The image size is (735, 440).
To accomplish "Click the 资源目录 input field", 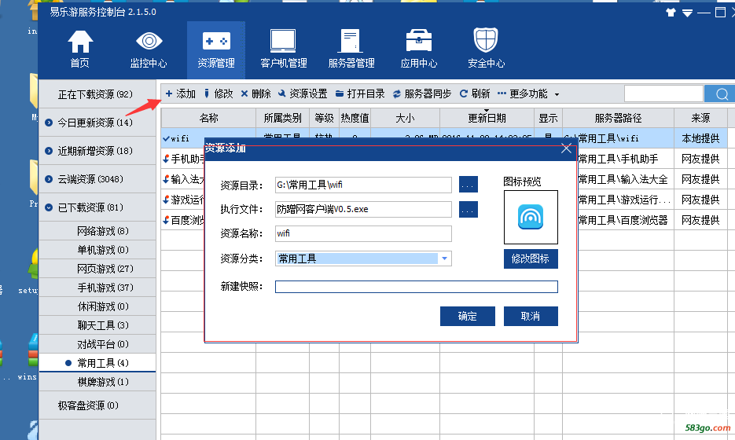I will tap(363, 185).
